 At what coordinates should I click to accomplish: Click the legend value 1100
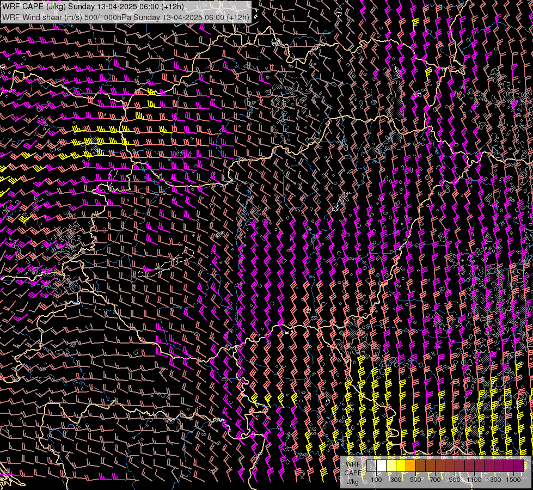pyautogui.click(x=474, y=480)
